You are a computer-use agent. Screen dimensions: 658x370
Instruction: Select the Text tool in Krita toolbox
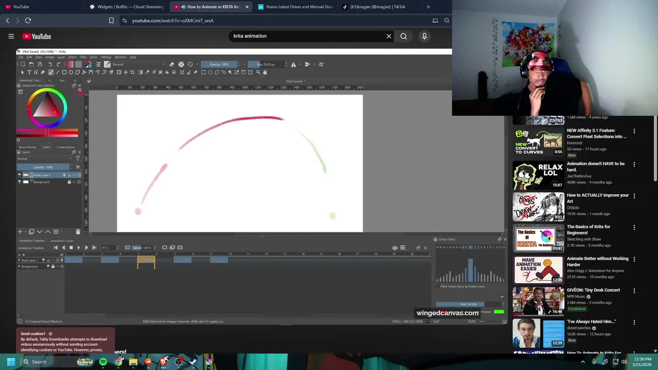[29, 72]
